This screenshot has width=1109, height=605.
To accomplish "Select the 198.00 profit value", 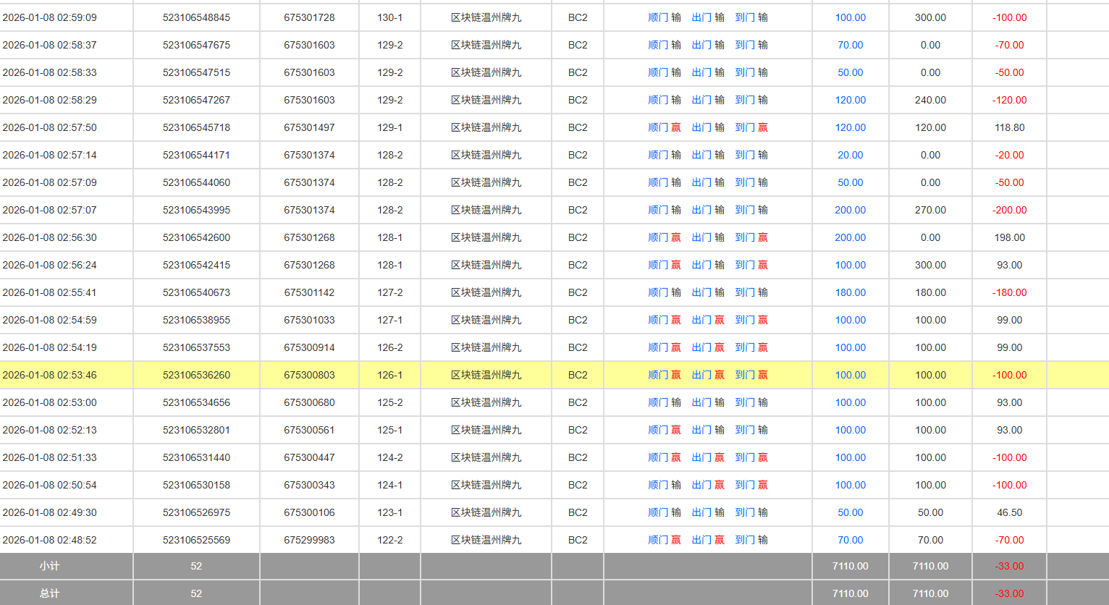I will pyautogui.click(x=1009, y=237).
